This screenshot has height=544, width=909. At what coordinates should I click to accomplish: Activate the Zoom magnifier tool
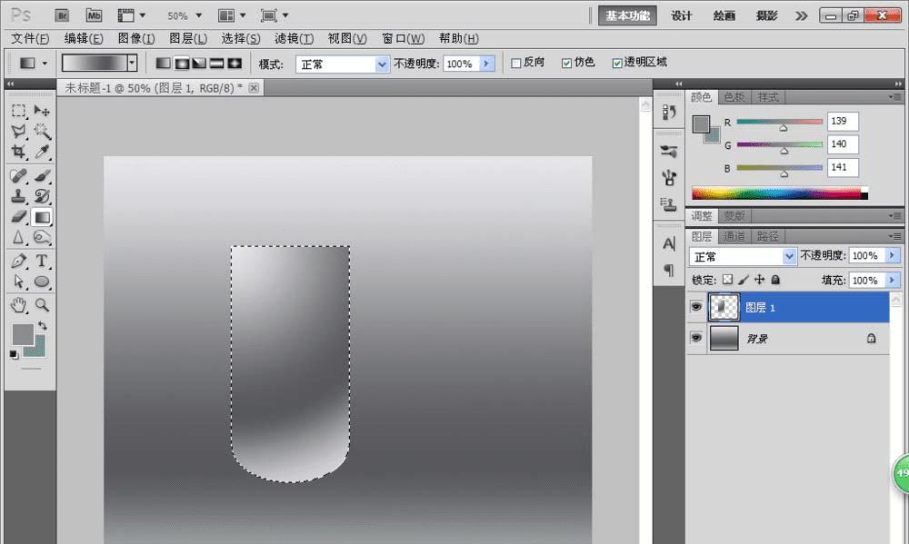point(42,305)
